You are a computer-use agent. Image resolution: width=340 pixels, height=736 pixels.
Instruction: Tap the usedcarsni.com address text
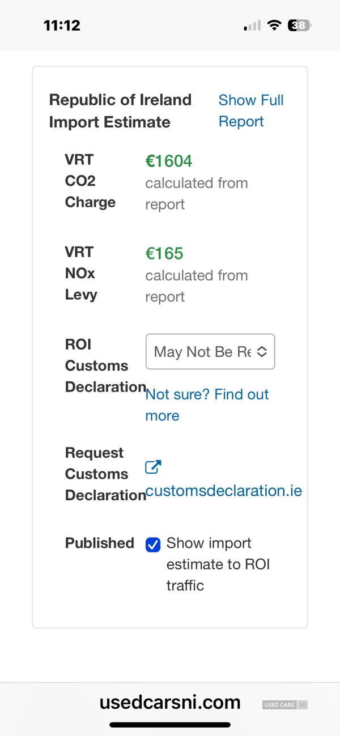pyautogui.click(x=170, y=703)
